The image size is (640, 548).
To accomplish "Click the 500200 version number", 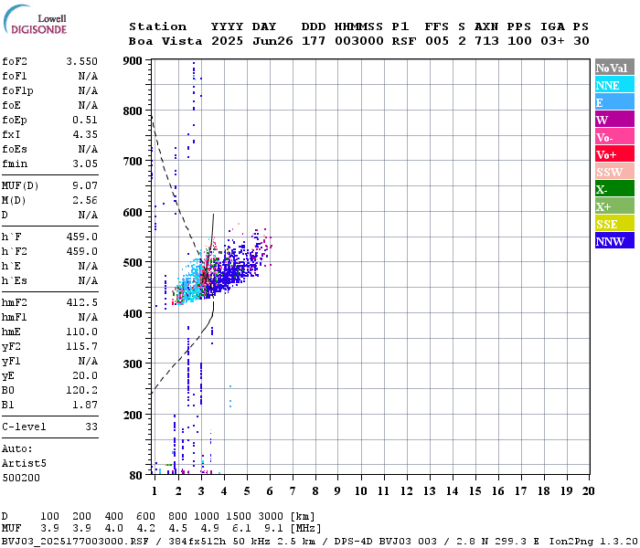I will point(21,478).
